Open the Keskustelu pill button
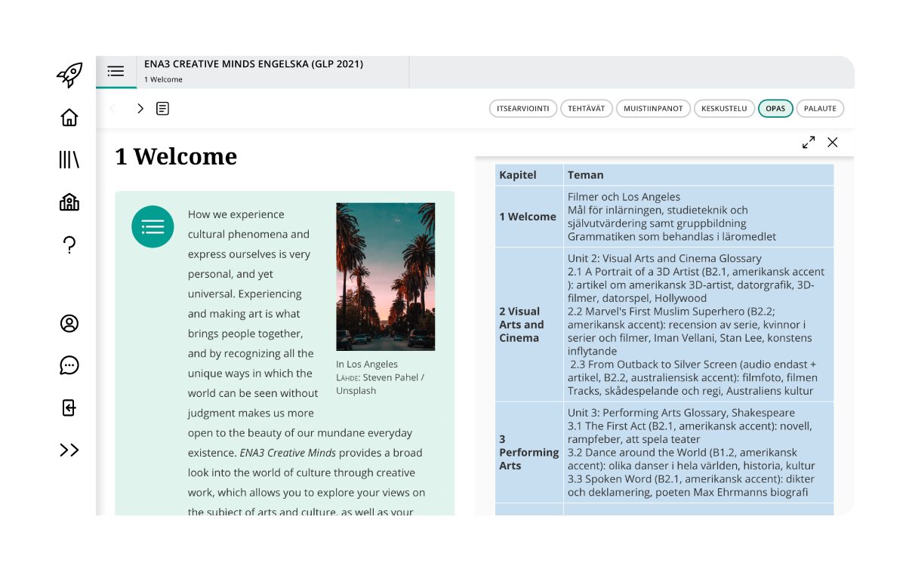The image size is (906, 572). click(724, 109)
